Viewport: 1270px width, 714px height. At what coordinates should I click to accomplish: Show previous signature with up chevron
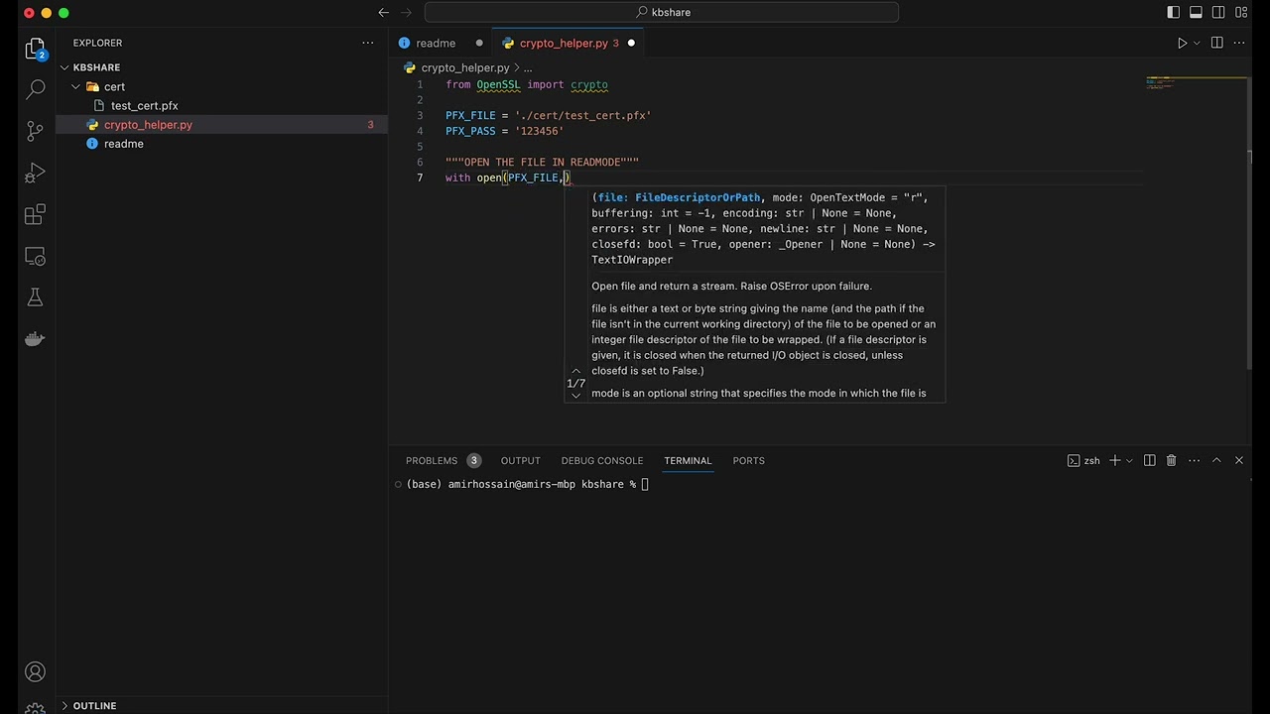click(x=575, y=371)
